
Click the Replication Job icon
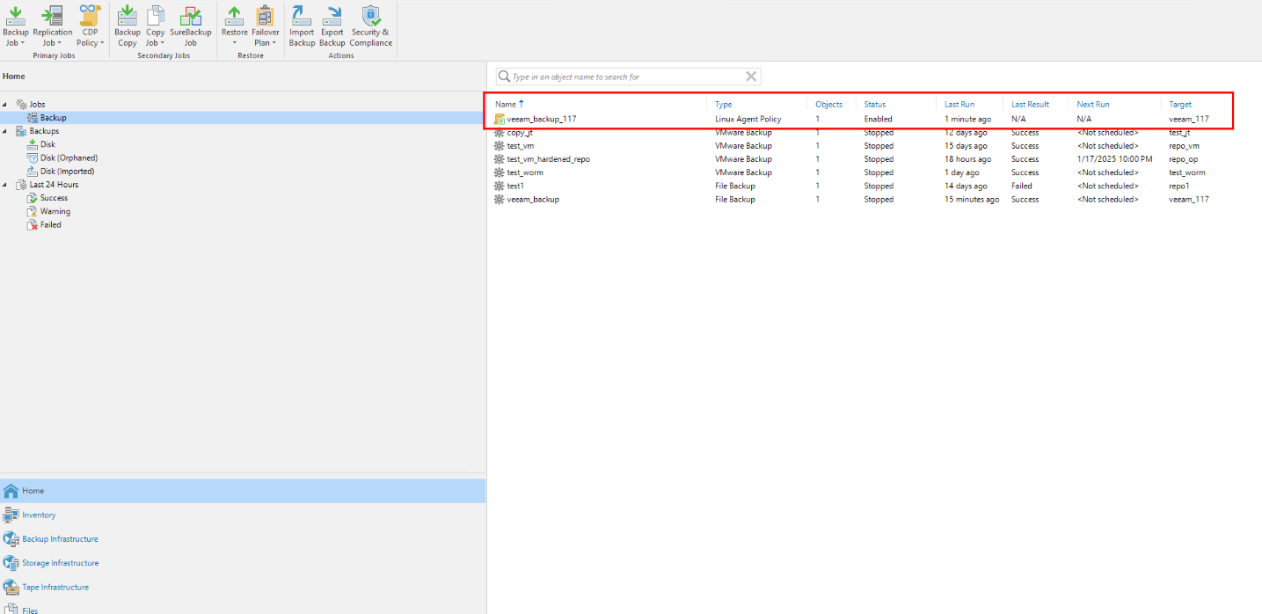click(x=53, y=16)
